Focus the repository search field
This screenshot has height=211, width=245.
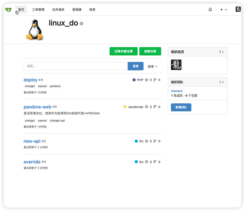point(76,66)
